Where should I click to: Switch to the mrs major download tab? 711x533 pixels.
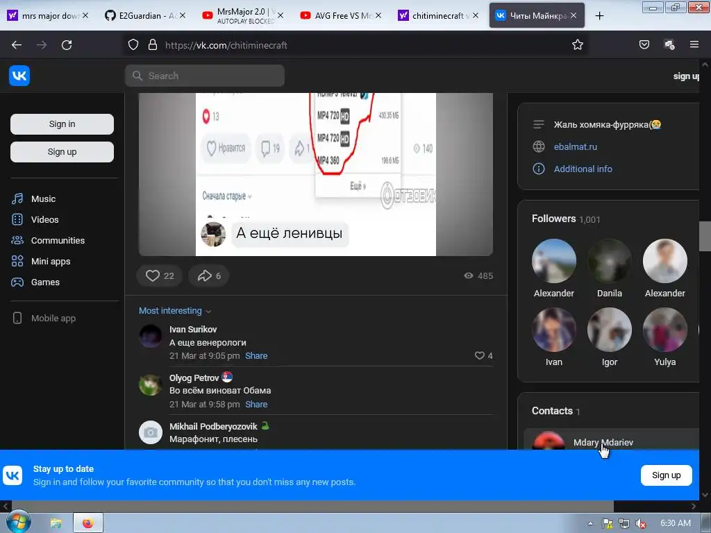point(47,16)
